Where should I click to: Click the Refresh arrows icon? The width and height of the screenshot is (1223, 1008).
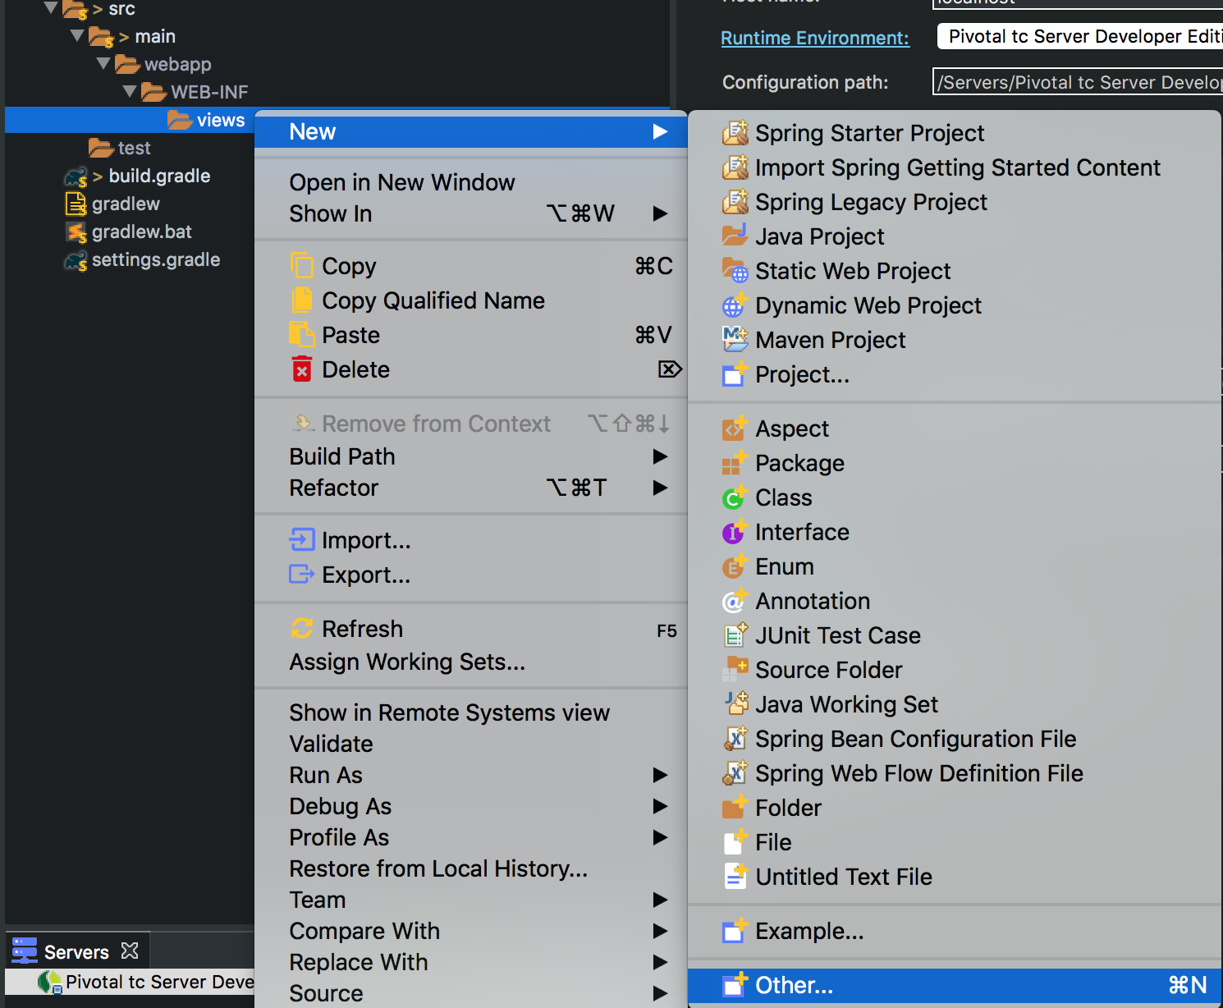(302, 629)
